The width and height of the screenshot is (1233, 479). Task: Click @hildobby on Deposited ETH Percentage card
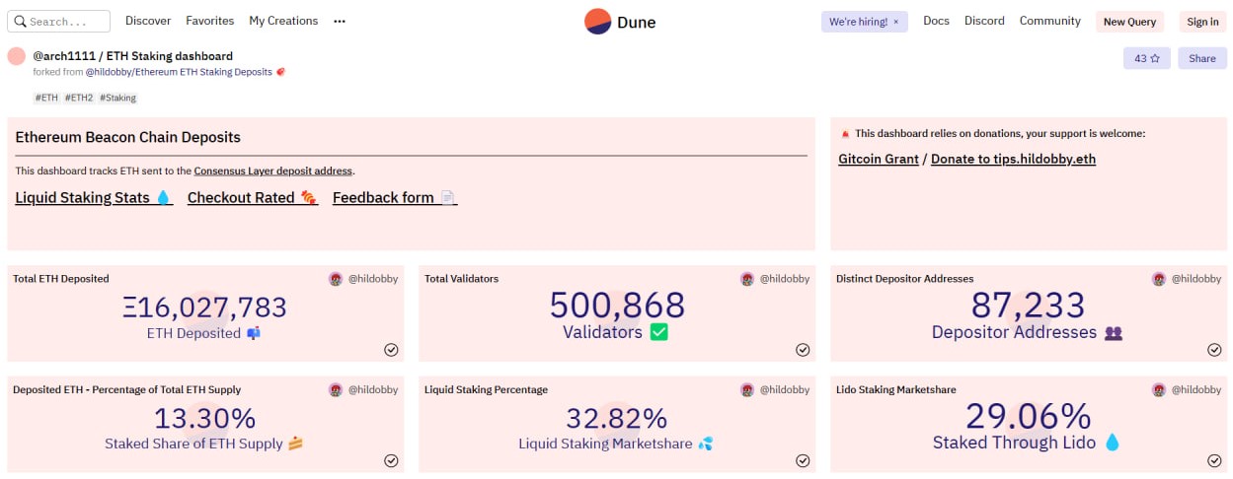click(x=372, y=390)
